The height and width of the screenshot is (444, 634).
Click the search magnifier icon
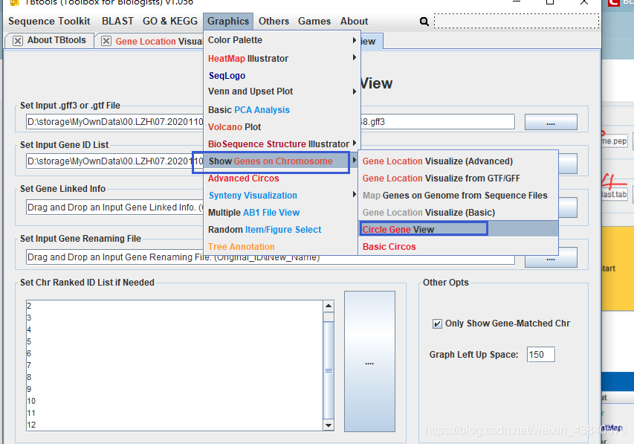424,22
